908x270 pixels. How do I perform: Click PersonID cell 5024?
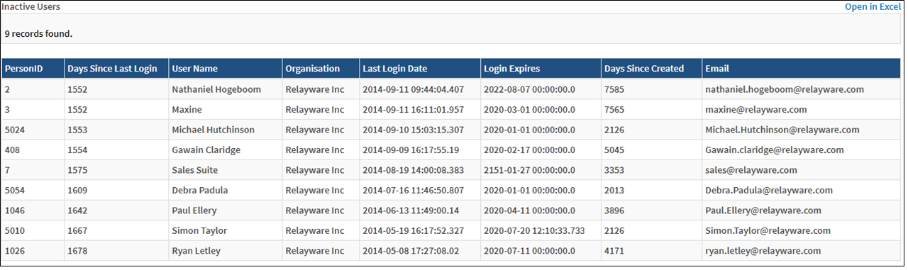pyautogui.click(x=14, y=130)
